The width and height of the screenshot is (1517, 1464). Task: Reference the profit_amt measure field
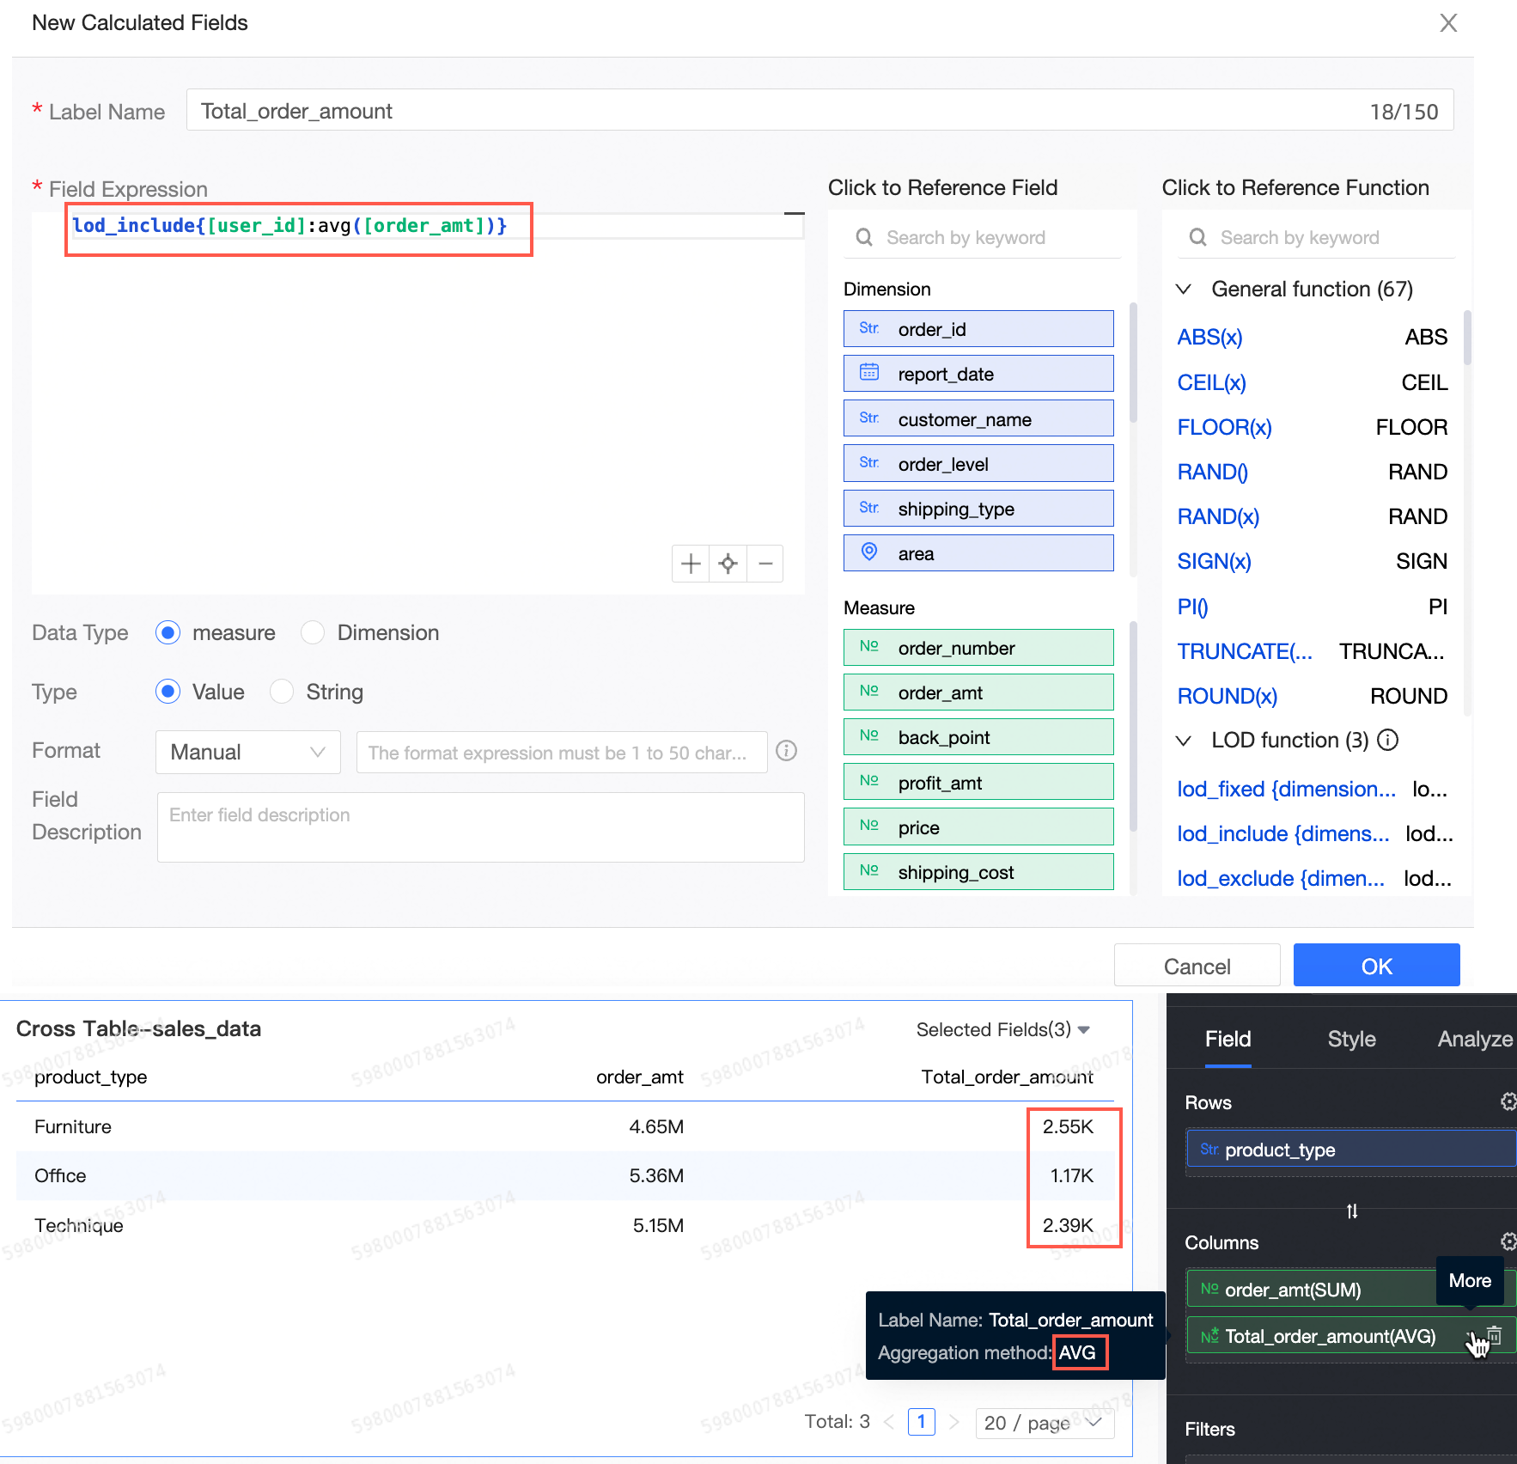click(978, 782)
